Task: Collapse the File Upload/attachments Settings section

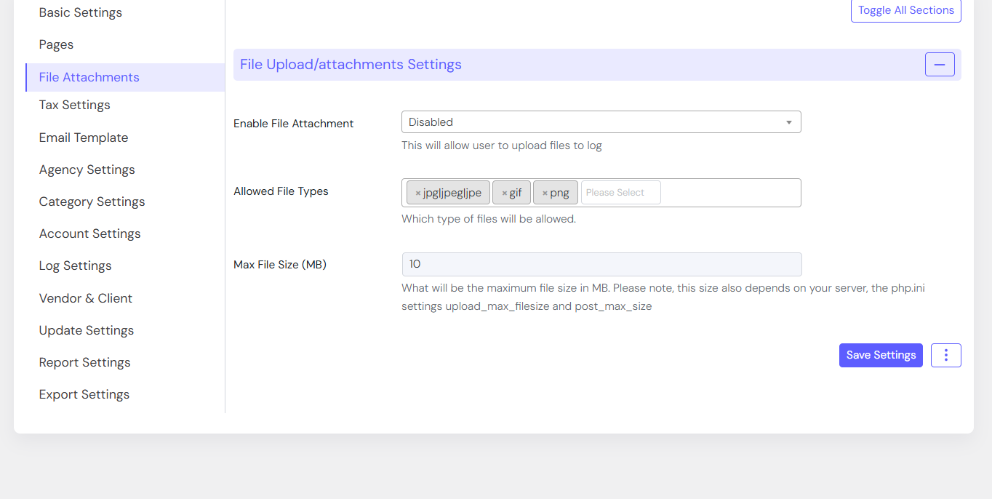Action: coord(939,65)
